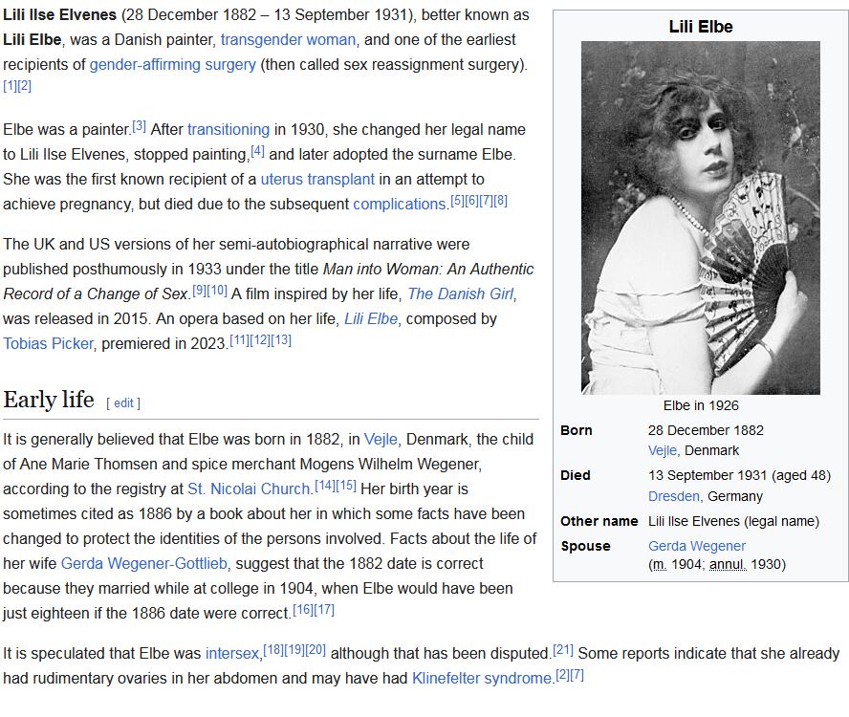Follow citation [6] after complications
This screenshot has width=849, height=717.
(471, 201)
